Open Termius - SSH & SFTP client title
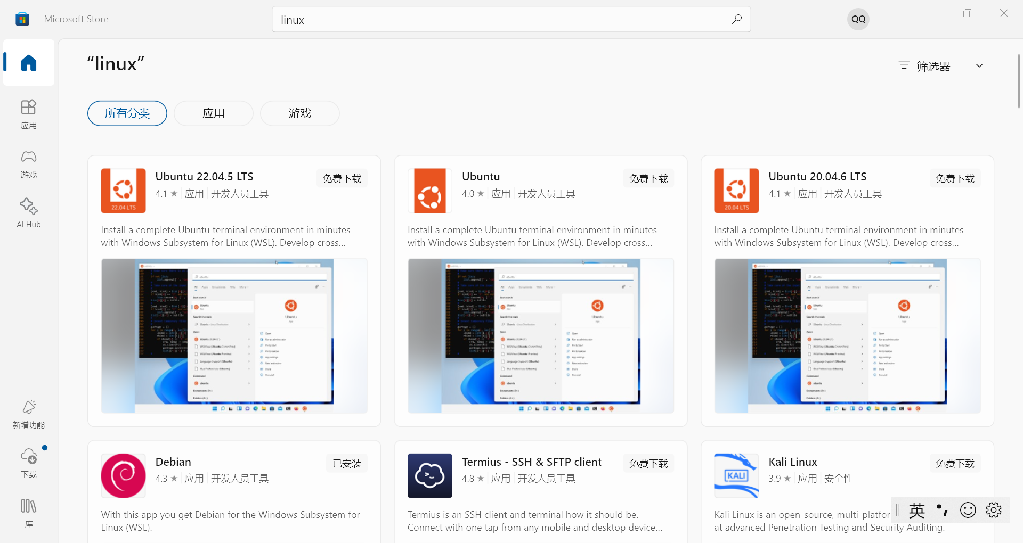Viewport: 1023px width, 543px height. tap(532, 462)
